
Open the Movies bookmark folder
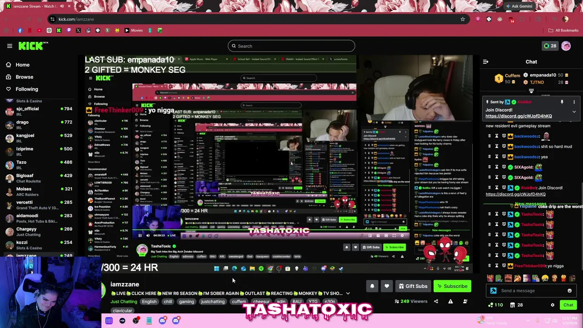[x=133, y=31]
